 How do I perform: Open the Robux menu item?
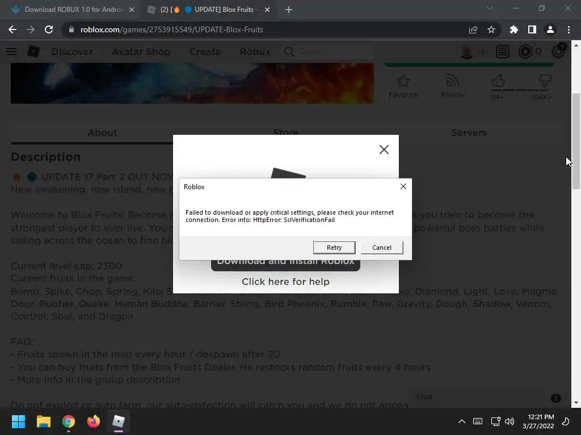[255, 52]
